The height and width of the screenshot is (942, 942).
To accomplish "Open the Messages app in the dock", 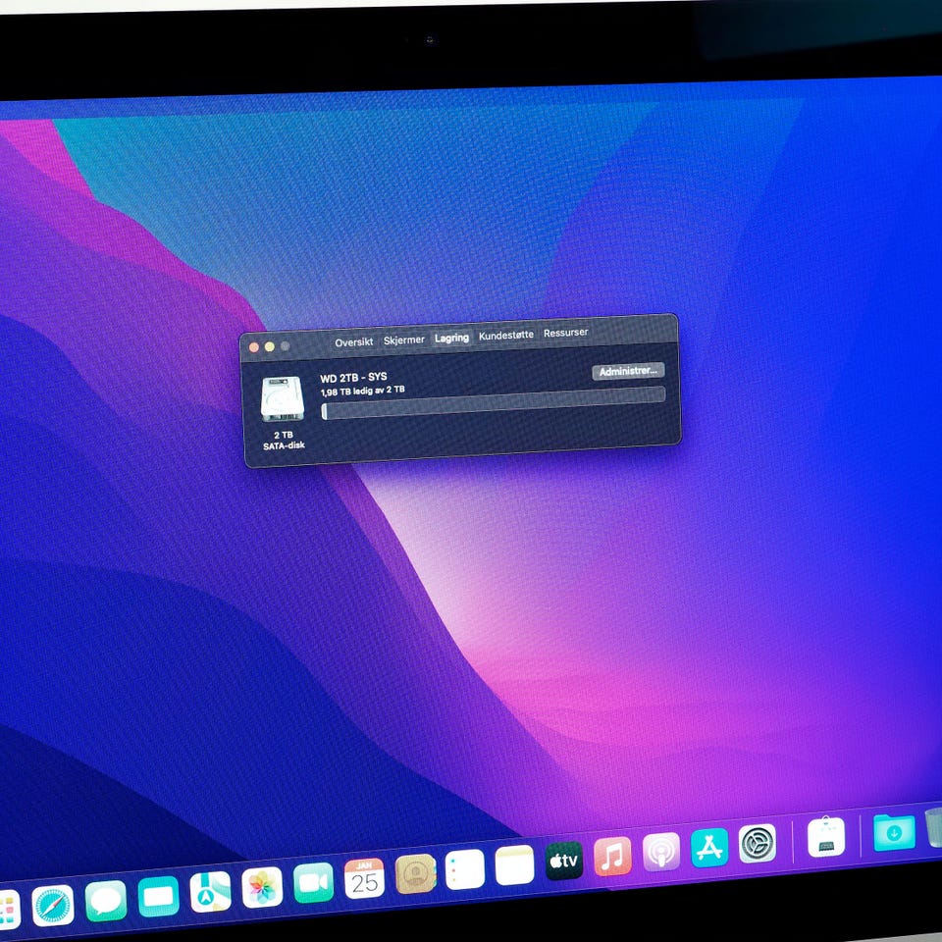I will pyautogui.click(x=106, y=901).
